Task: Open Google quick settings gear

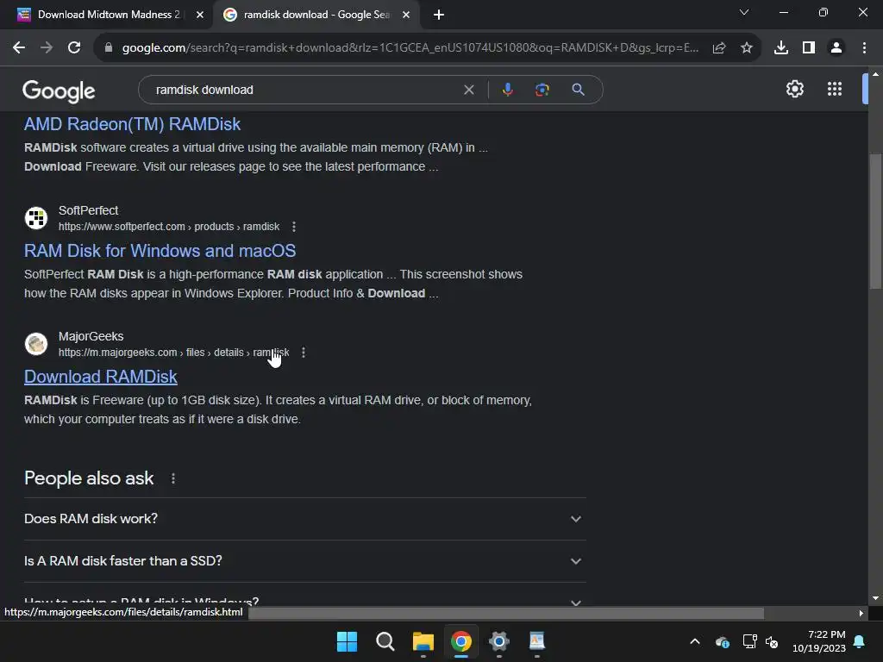Action: point(794,89)
